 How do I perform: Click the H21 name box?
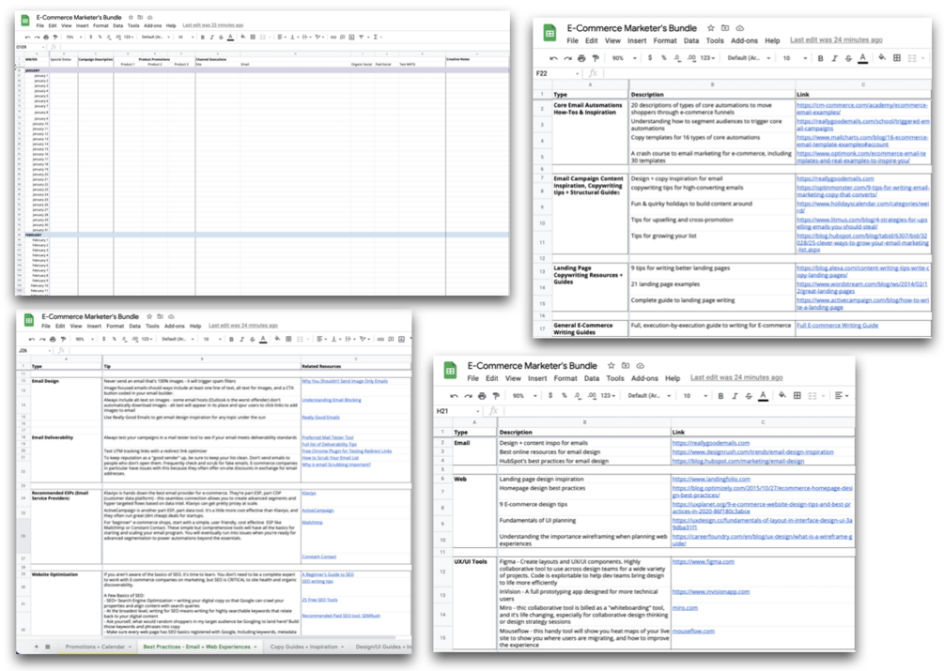[458, 411]
